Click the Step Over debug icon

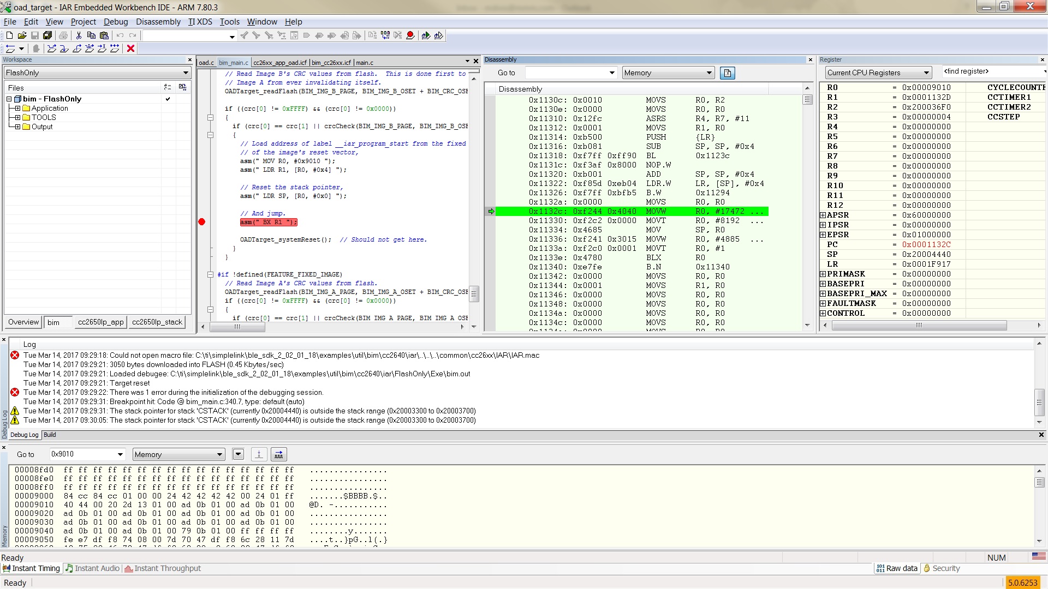coord(52,49)
